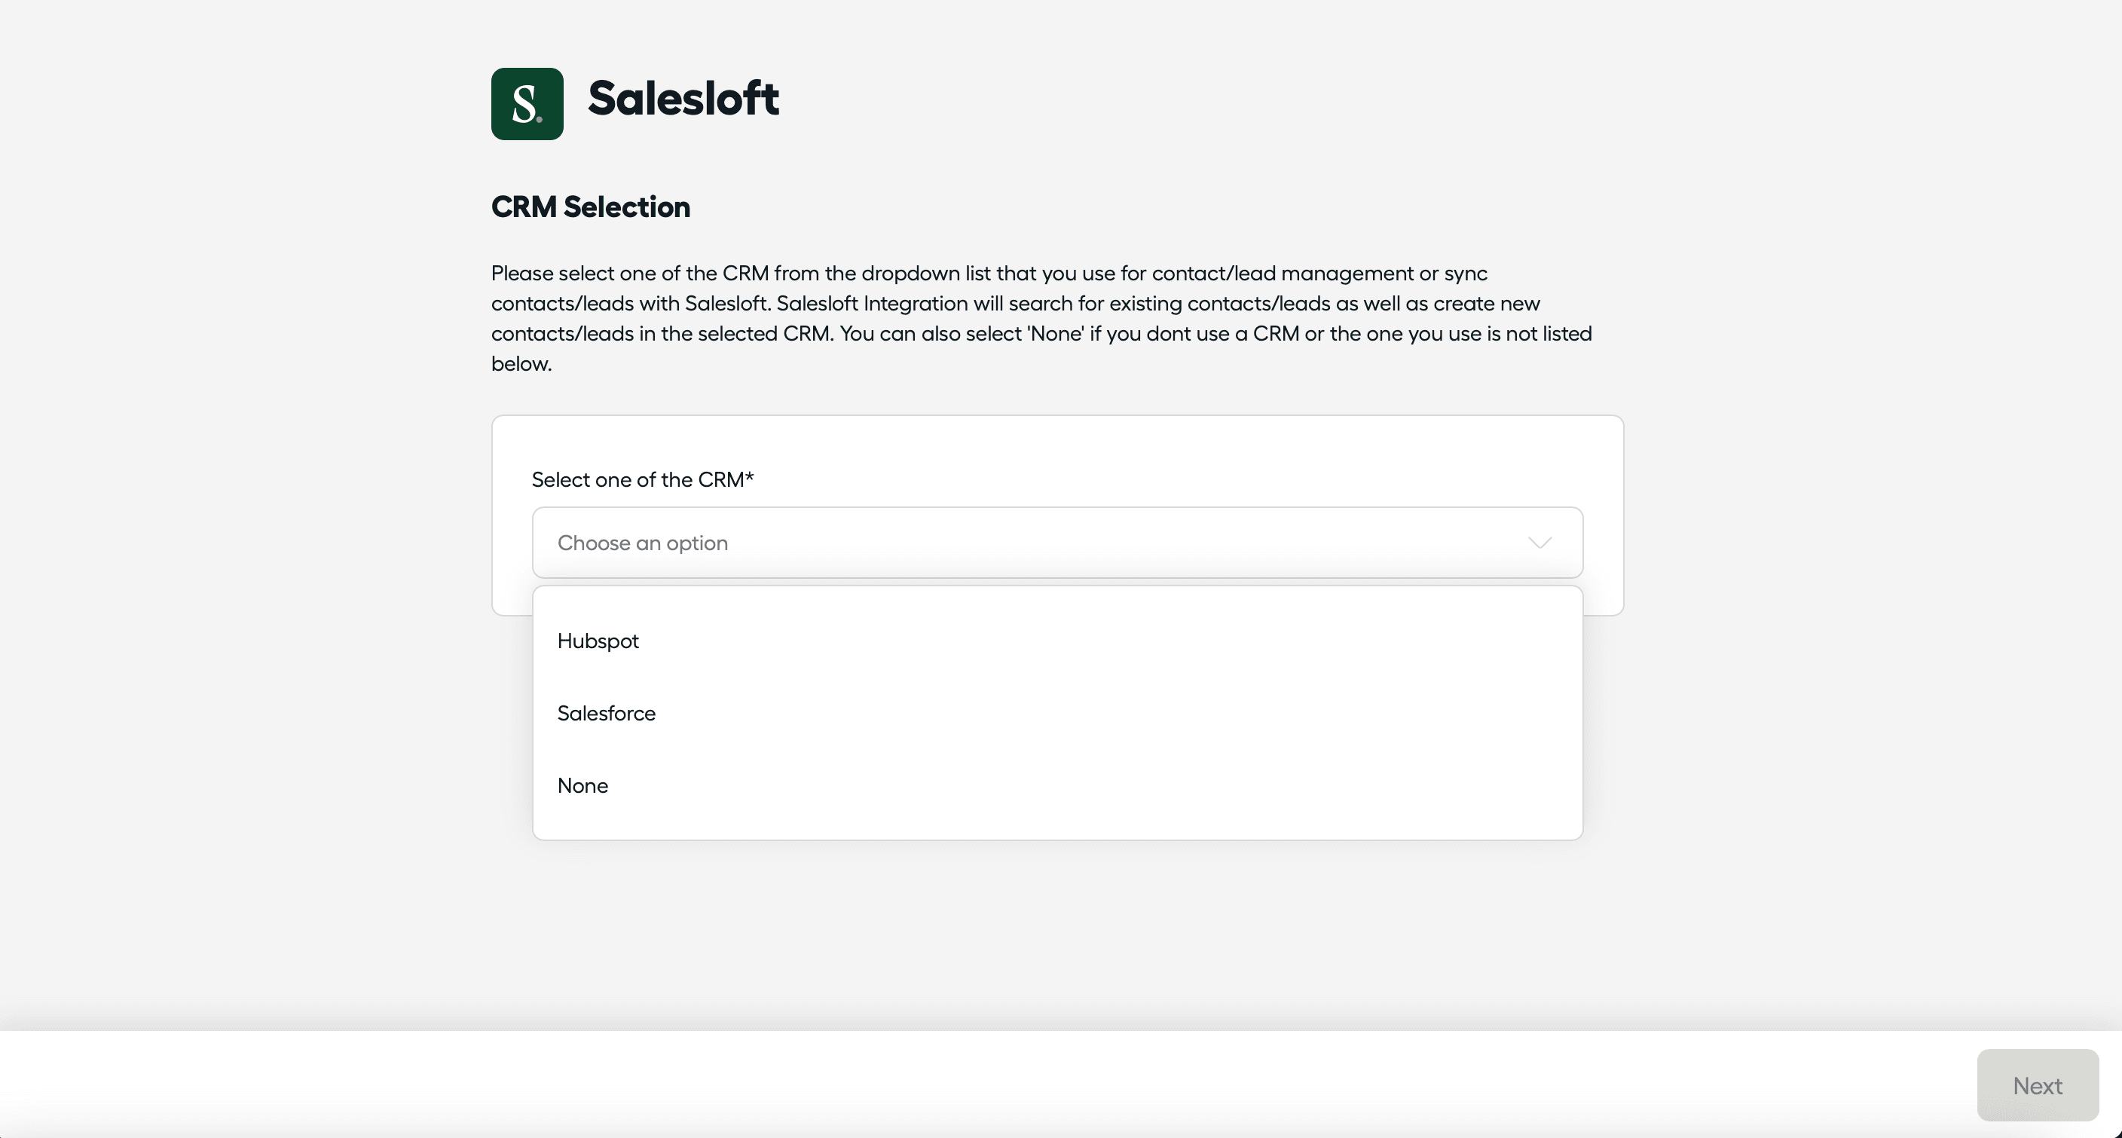
Task: Click empty space right of the Hubspot option
Action: click(x=1112, y=641)
